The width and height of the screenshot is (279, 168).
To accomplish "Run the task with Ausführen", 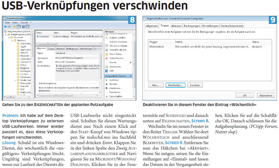I will 114,80.
